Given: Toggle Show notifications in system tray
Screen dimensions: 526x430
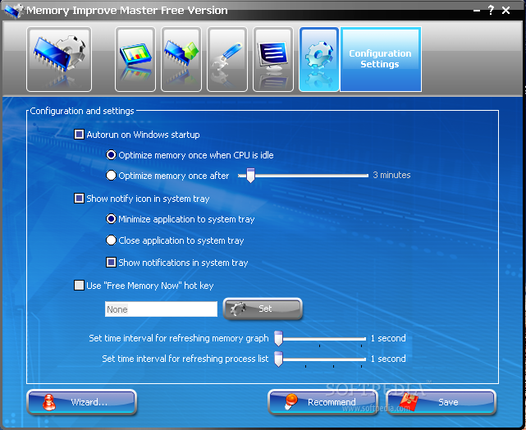Looking at the screenshot, I should click(111, 263).
